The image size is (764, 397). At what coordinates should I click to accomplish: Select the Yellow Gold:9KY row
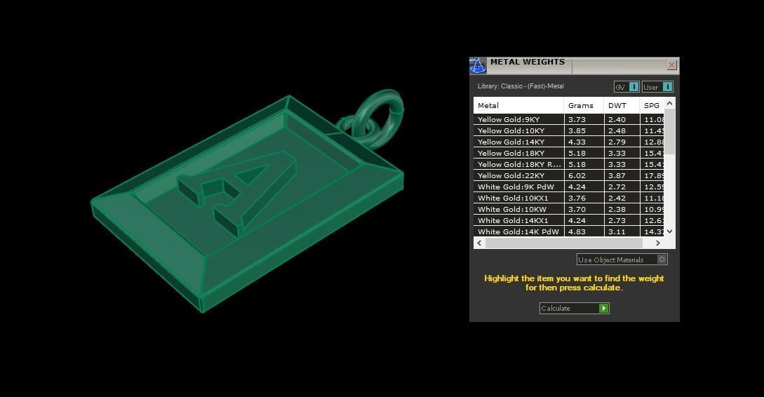[568, 119]
